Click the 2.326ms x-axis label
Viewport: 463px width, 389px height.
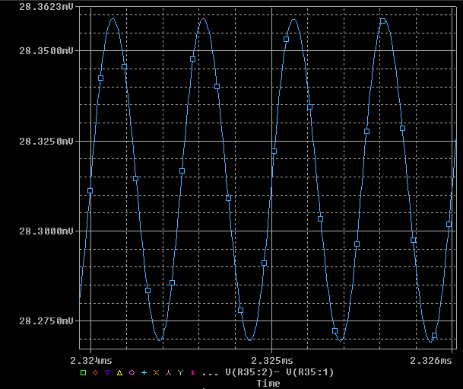click(x=431, y=361)
